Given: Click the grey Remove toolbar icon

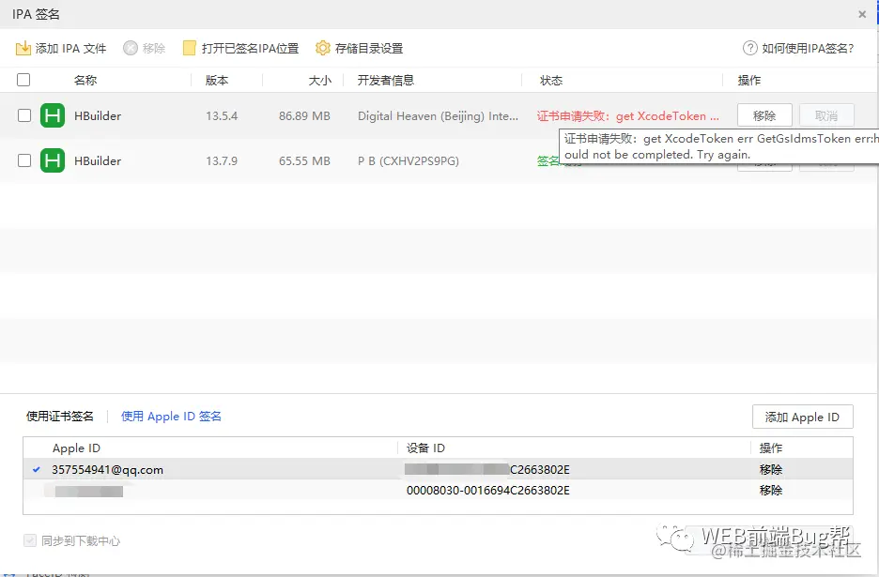Looking at the screenshot, I should coord(130,48).
